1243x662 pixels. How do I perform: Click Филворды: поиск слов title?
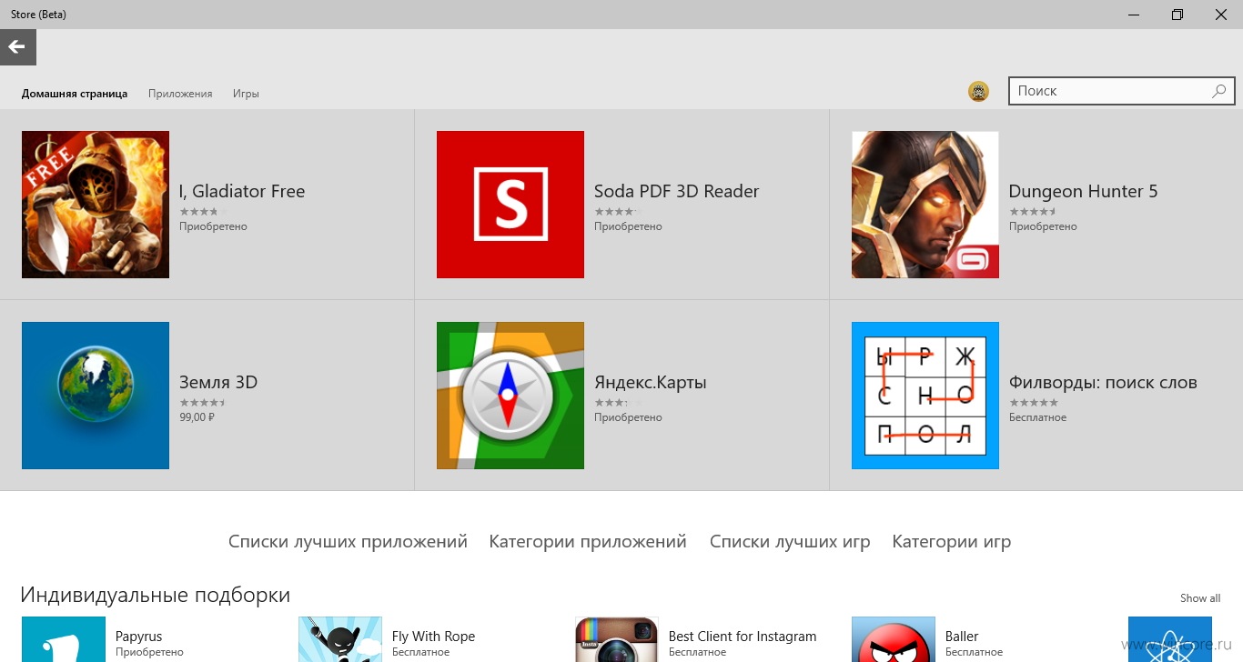(1103, 383)
